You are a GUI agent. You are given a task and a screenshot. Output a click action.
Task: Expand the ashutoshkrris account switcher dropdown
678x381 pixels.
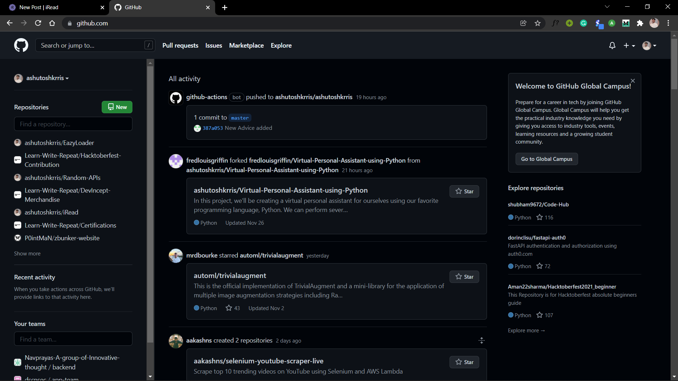point(47,78)
